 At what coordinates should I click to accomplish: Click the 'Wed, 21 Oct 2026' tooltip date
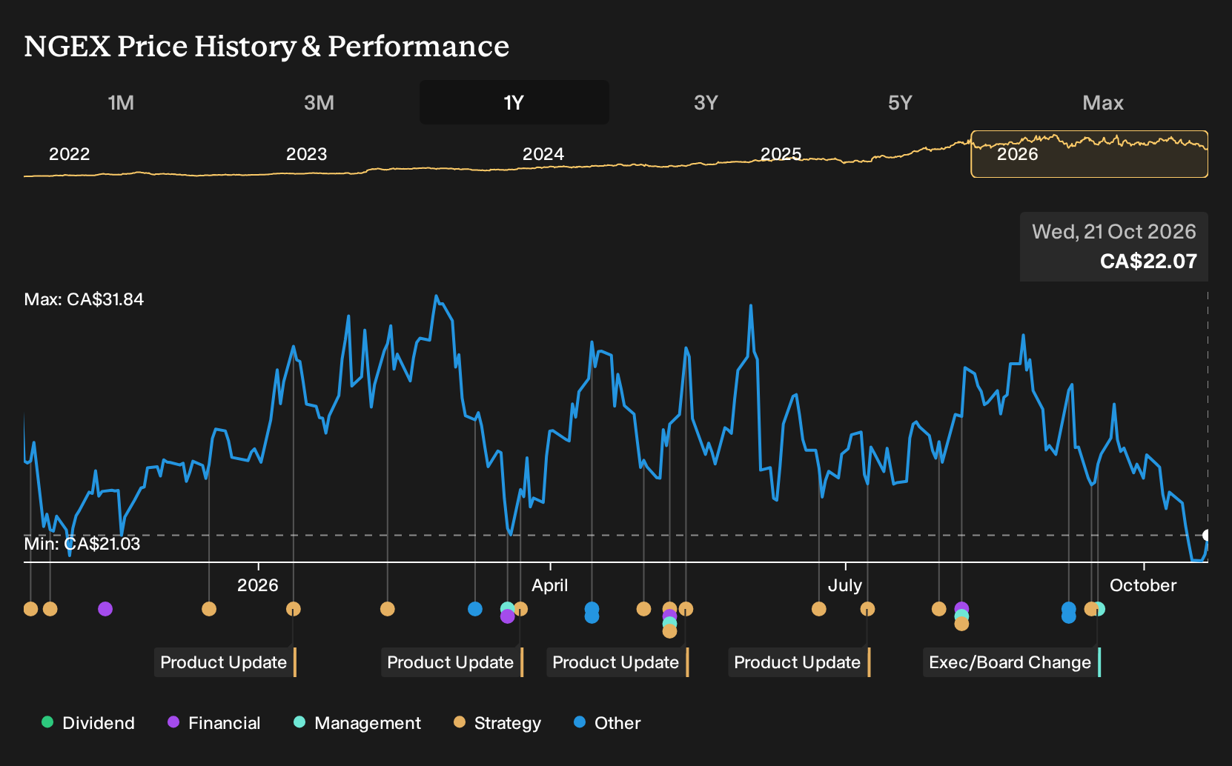coord(1113,232)
